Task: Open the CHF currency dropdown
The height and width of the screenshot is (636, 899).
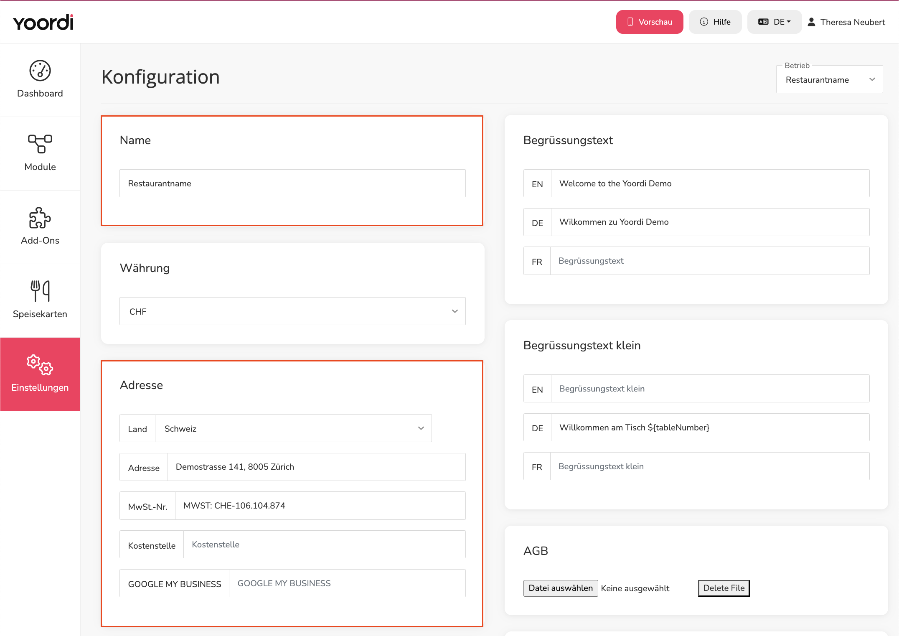Action: click(x=292, y=311)
